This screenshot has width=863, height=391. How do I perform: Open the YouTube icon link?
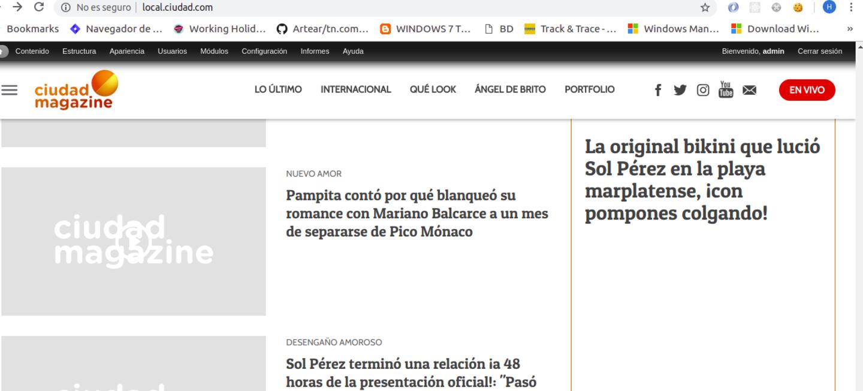click(726, 89)
